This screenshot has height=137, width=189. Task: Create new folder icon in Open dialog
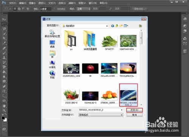pyautogui.click(x=121, y=26)
